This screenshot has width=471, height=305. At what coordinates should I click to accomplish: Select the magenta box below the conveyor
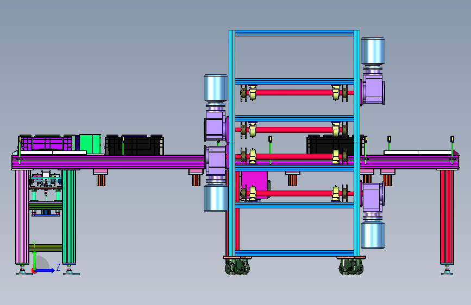pyautogui.click(x=254, y=184)
